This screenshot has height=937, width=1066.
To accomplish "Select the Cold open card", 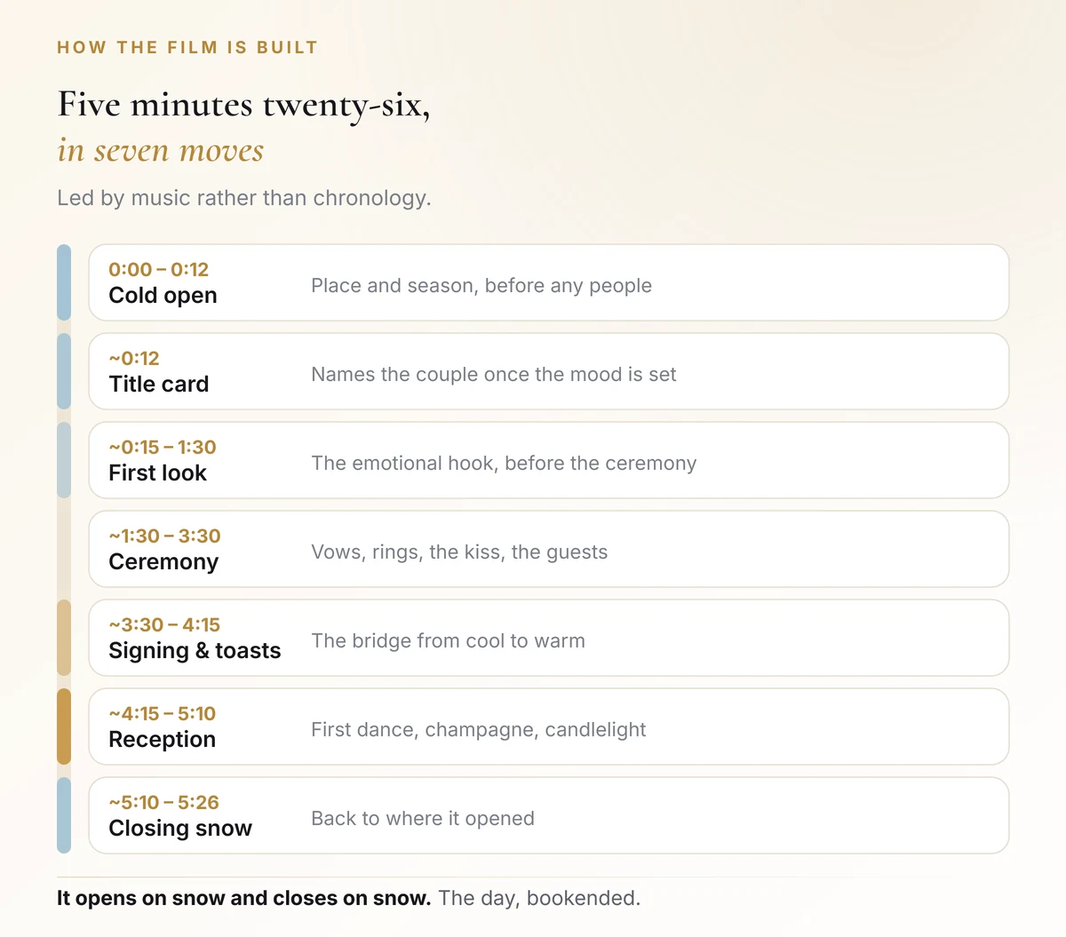I will coord(549,282).
